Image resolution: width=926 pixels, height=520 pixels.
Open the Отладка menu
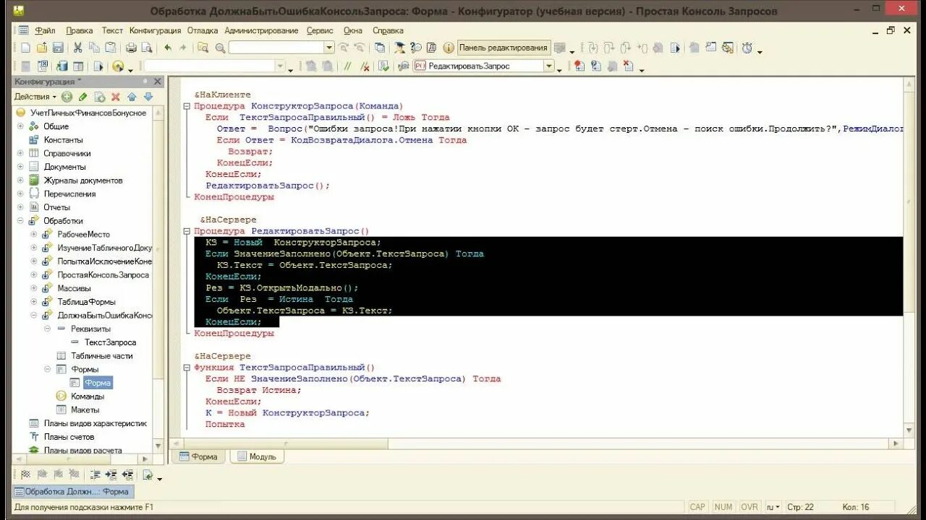[203, 30]
